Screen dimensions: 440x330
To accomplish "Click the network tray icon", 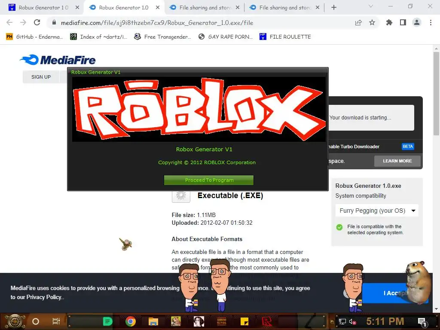I will (342, 321).
